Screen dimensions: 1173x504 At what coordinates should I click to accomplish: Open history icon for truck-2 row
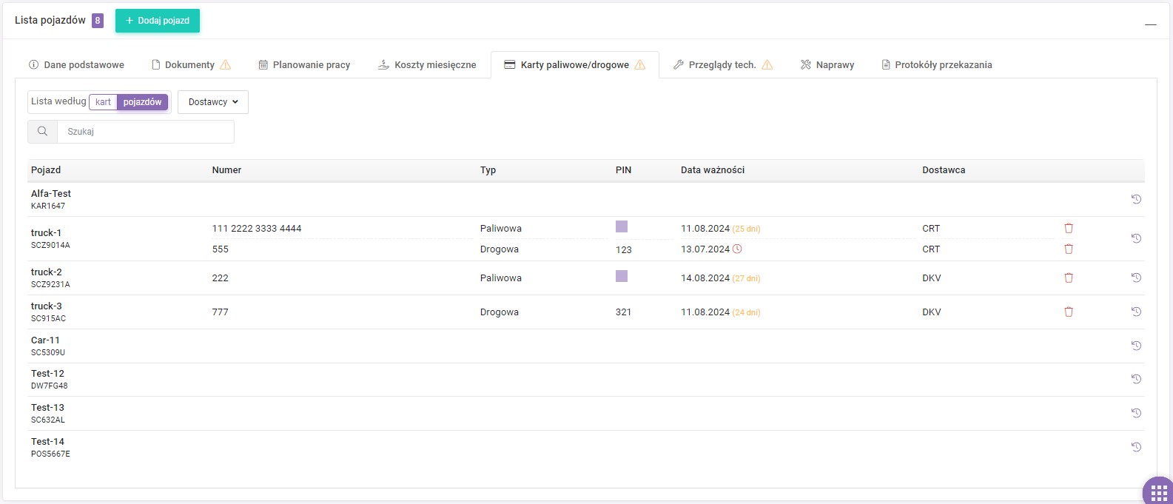click(x=1136, y=278)
